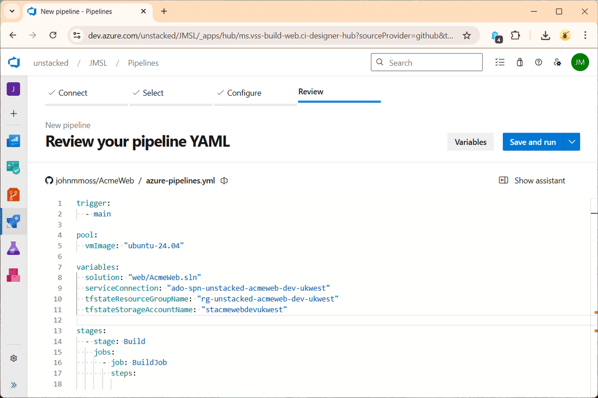Click the plus add icon in sidebar

(x=13, y=114)
